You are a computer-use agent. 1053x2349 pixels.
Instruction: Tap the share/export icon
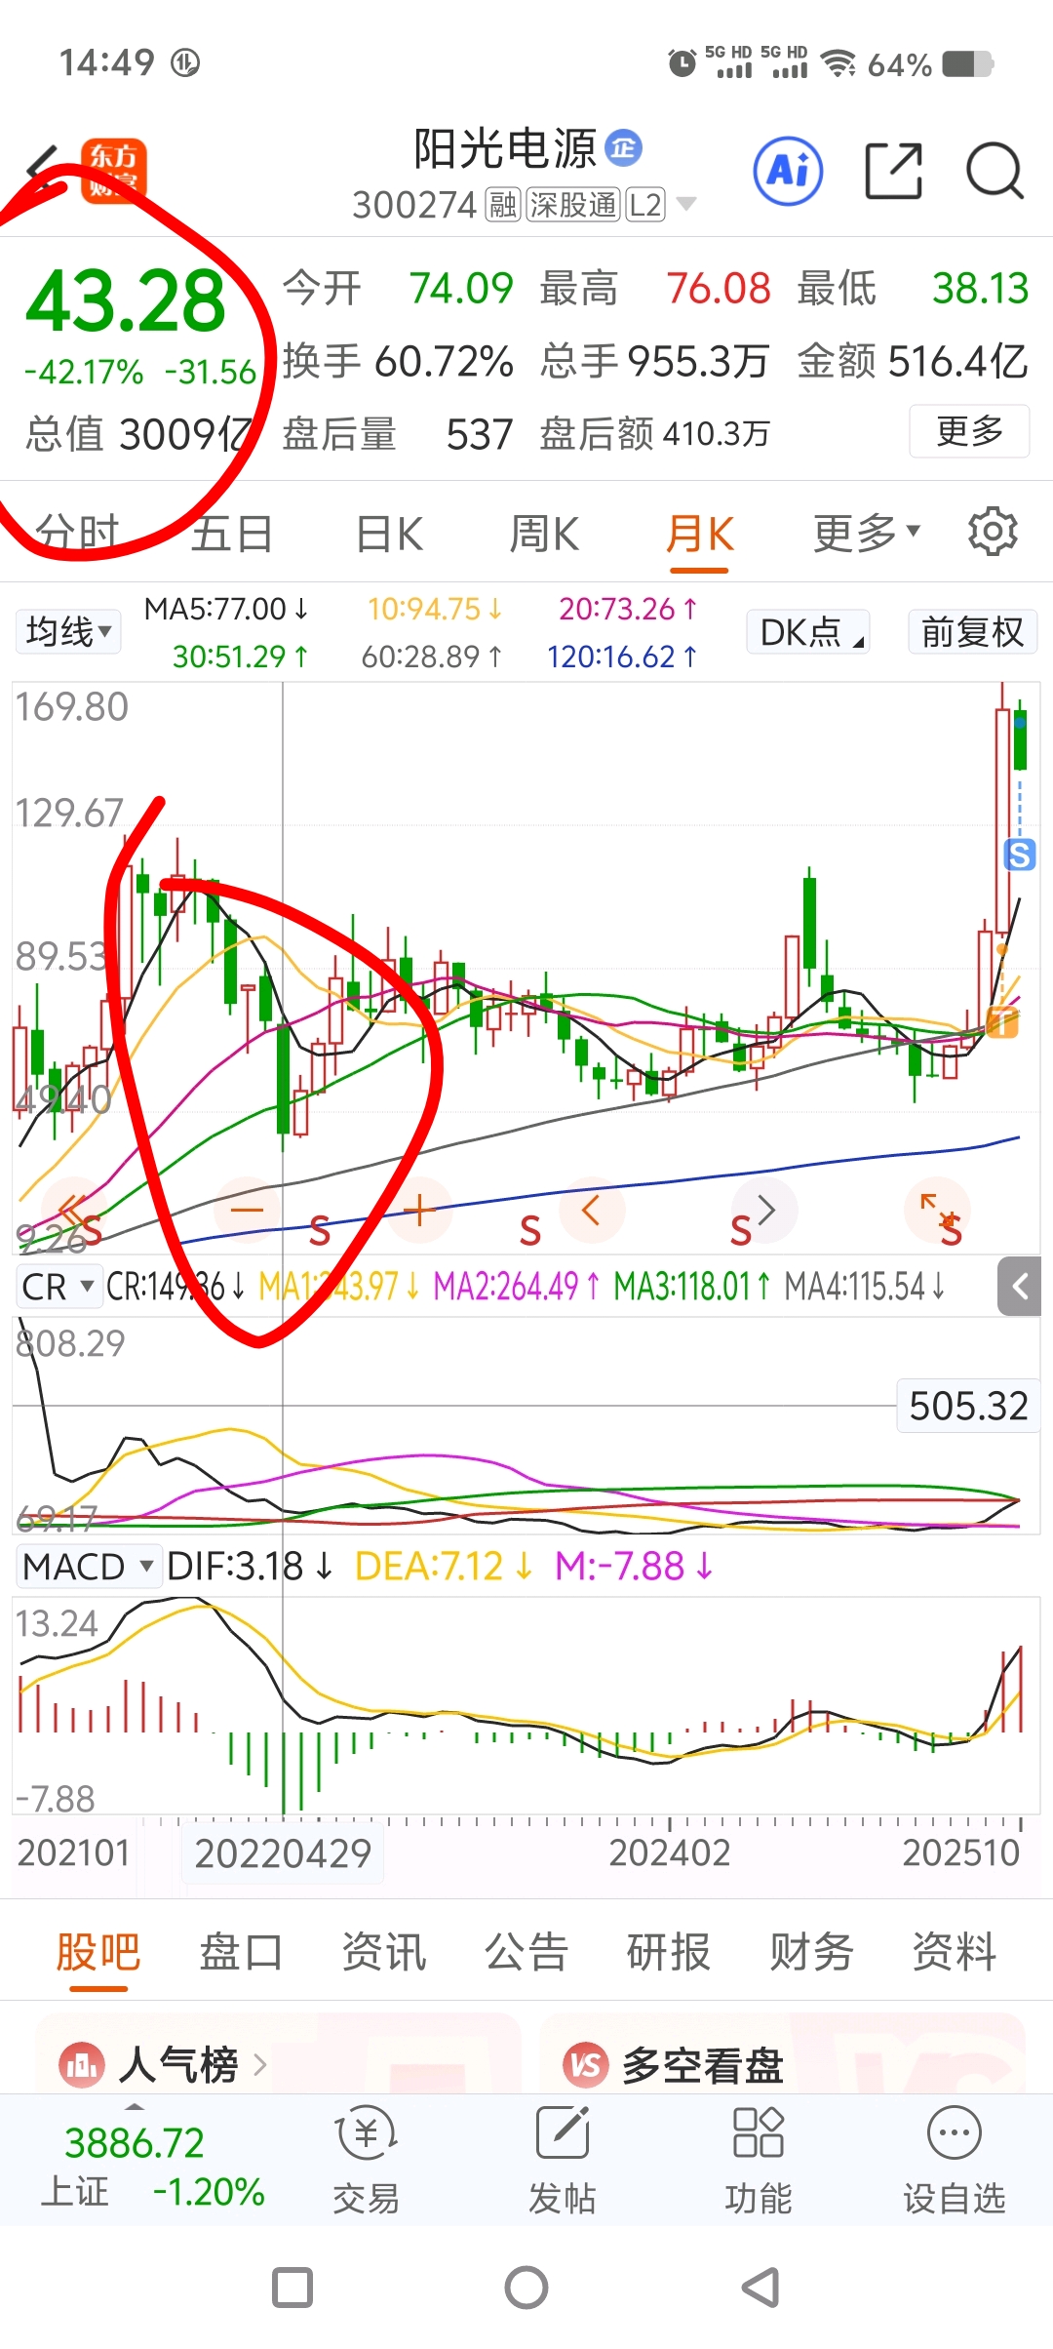[x=894, y=171]
